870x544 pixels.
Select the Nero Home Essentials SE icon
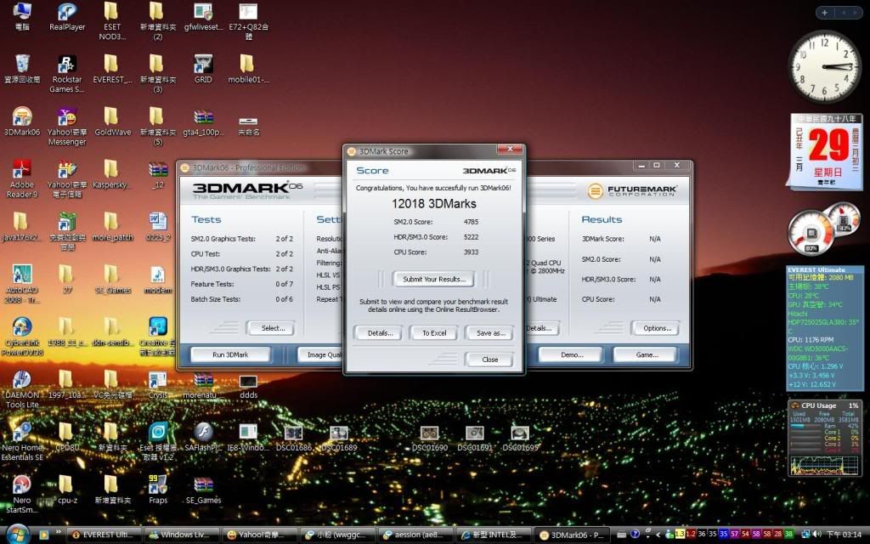[x=21, y=442]
